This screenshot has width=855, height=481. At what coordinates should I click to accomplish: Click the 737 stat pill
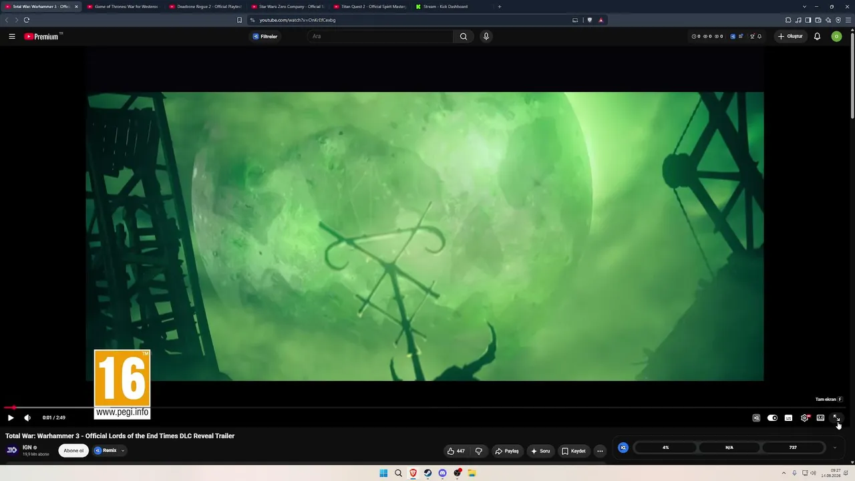point(793,448)
